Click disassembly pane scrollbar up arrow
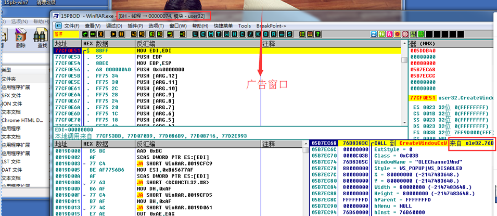497x216 pixels. point(404,43)
